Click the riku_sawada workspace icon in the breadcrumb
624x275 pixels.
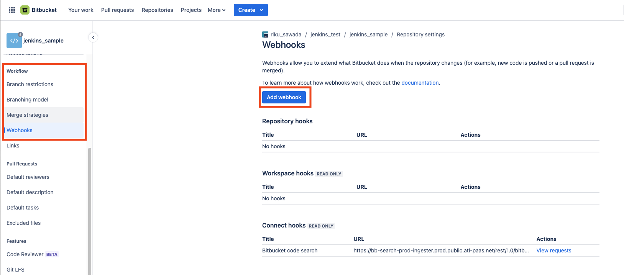point(265,34)
